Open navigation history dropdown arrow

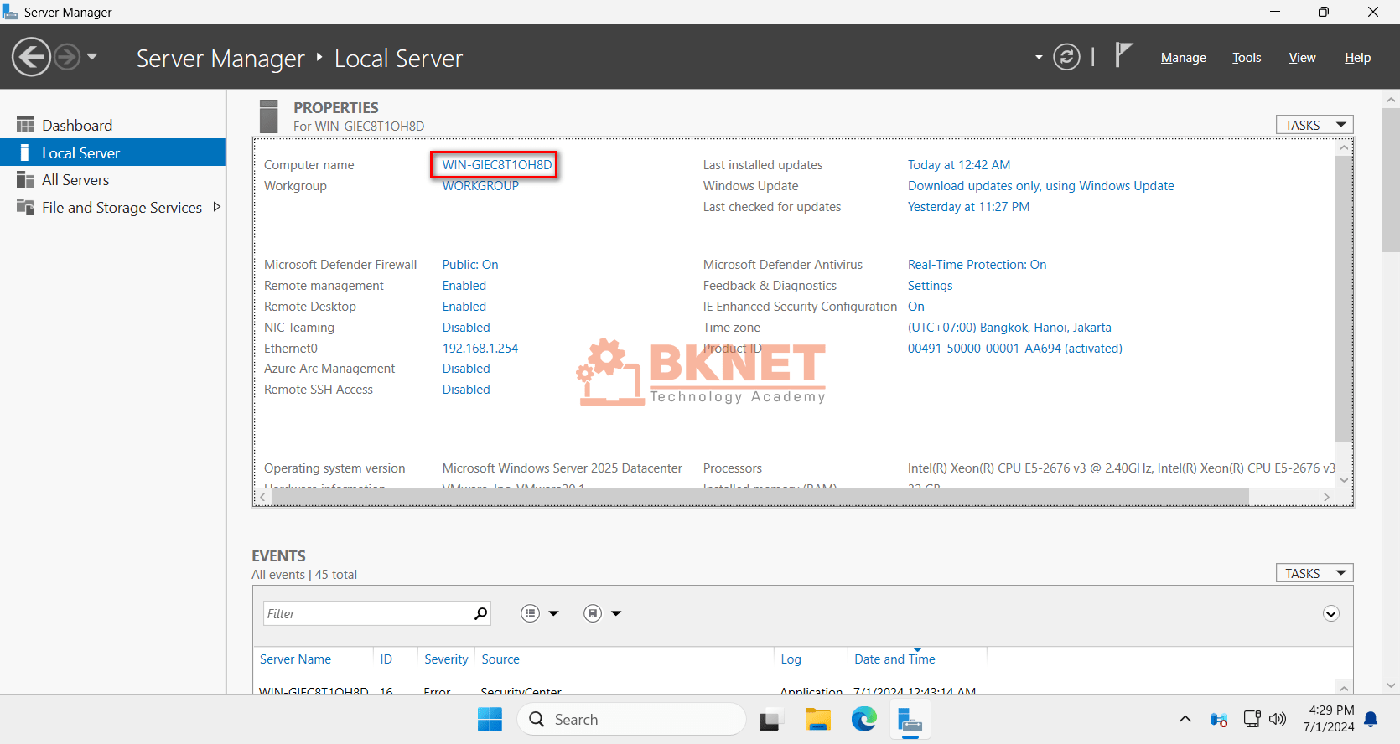[92, 57]
